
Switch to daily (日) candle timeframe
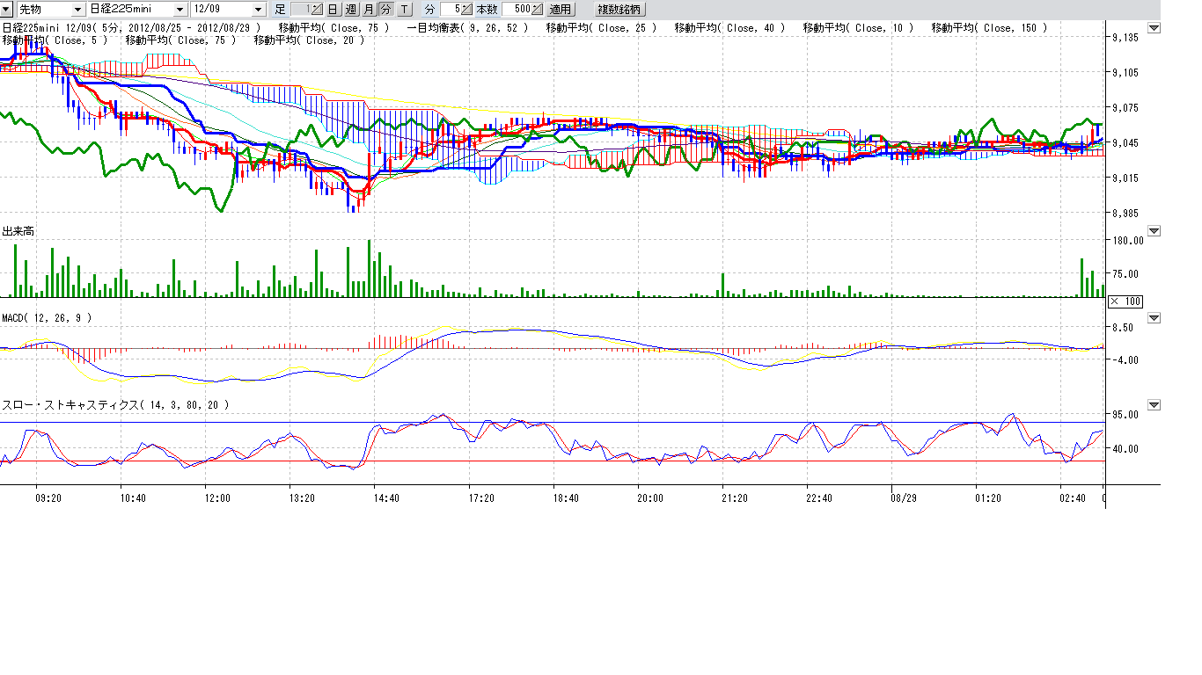333,9
